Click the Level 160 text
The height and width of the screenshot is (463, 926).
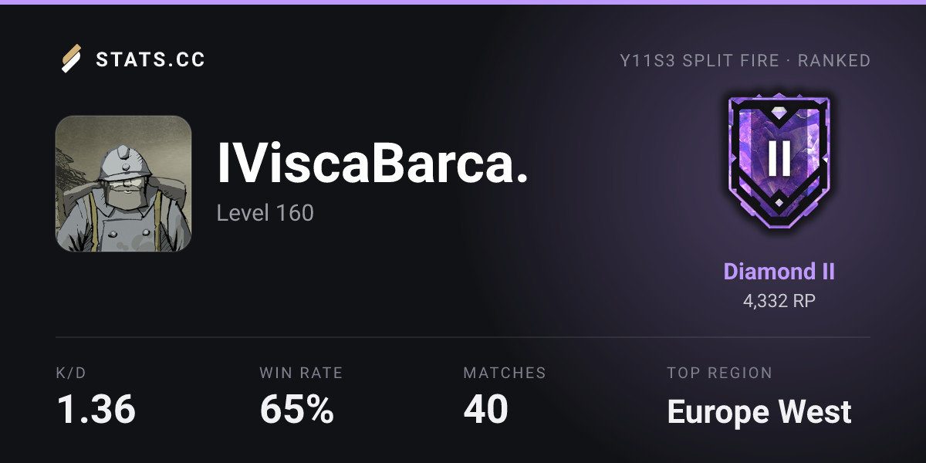click(265, 212)
